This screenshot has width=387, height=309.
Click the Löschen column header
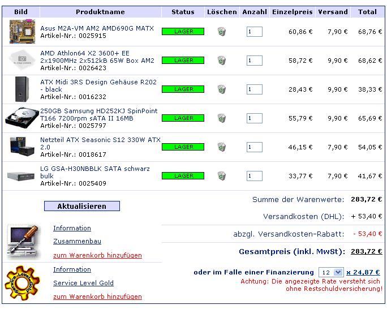point(222,12)
